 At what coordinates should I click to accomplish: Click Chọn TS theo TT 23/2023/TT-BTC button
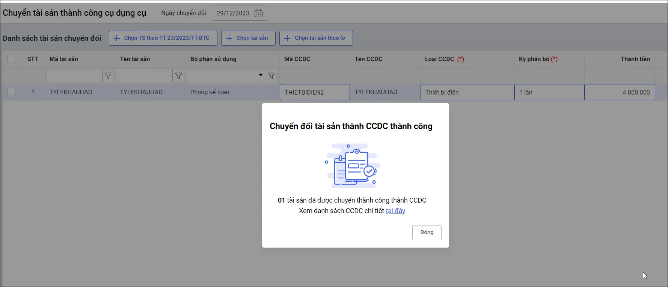click(x=163, y=38)
